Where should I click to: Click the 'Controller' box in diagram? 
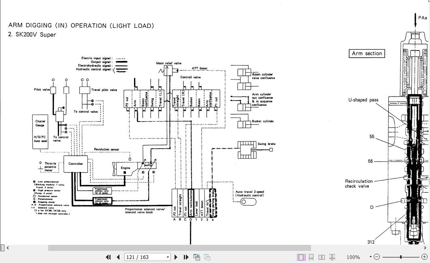point(76,164)
